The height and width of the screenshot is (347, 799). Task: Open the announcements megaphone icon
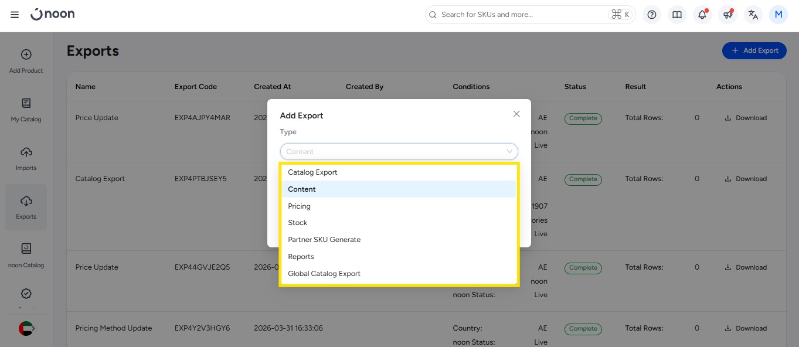(727, 15)
